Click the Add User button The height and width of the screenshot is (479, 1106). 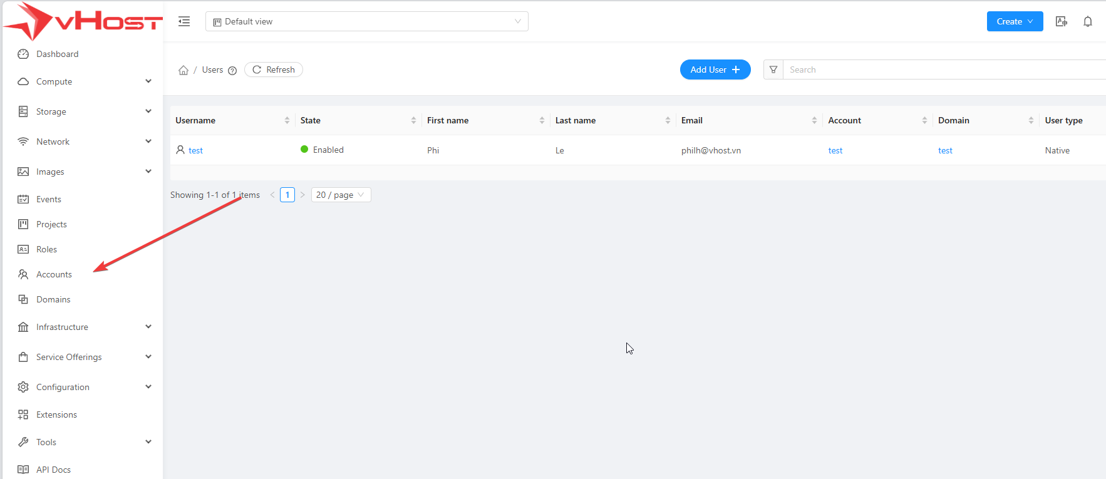(715, 70)
